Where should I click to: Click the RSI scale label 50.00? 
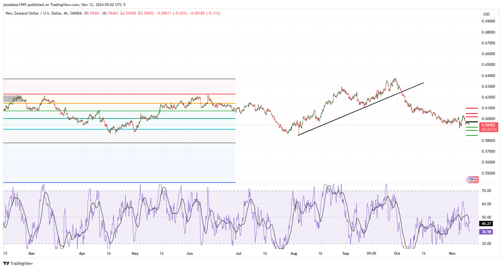(x=487, y=217)
